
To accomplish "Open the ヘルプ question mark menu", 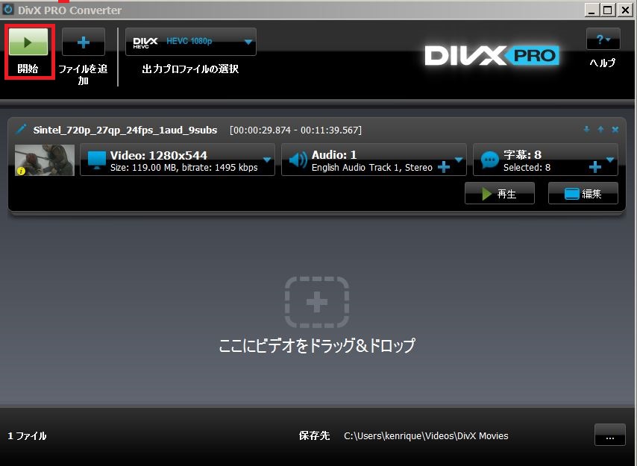I will pos(603,39).
